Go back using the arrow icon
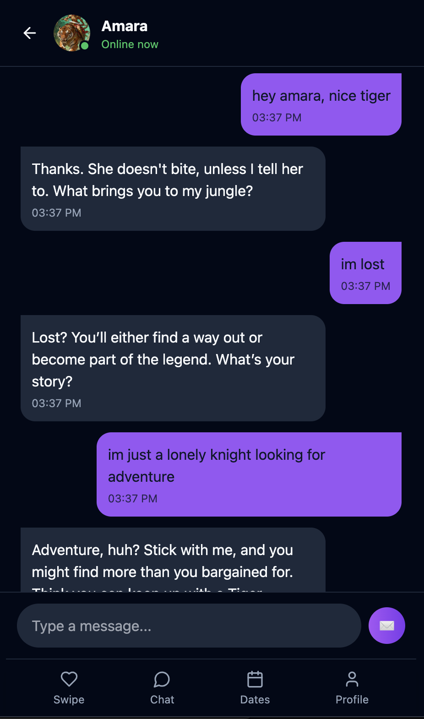This screenshot has width=424, height=719. (x=30, y=33)
